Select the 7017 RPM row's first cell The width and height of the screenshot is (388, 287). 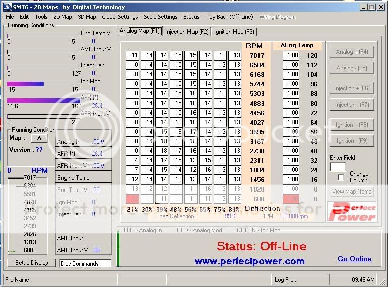click(133, 55)
